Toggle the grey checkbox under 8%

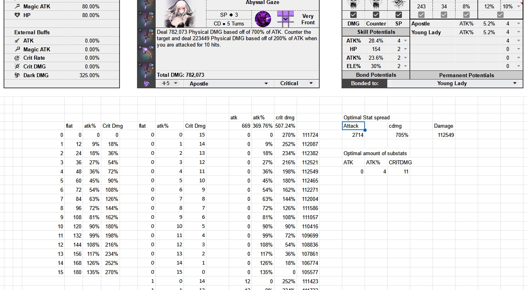tap(466, 15)
